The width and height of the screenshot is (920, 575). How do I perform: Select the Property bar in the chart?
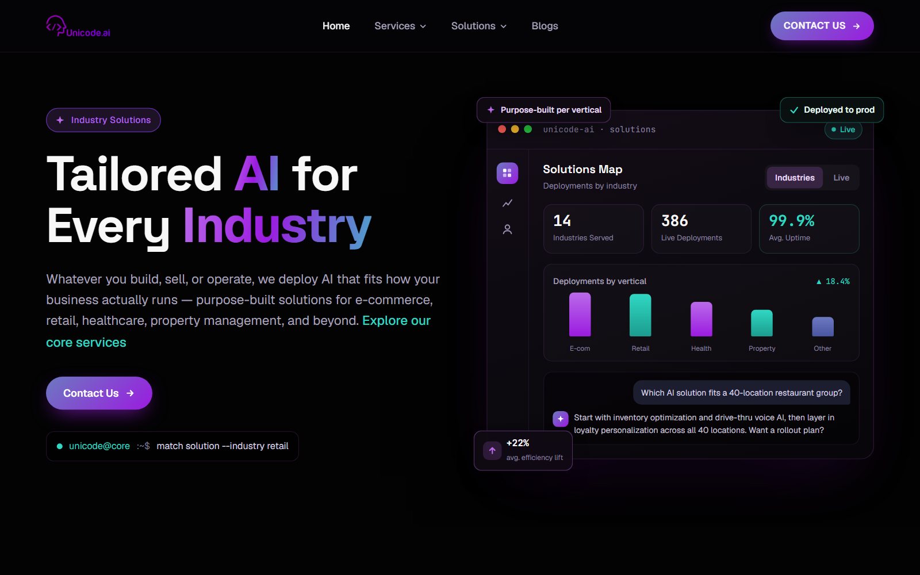[762, 323]
